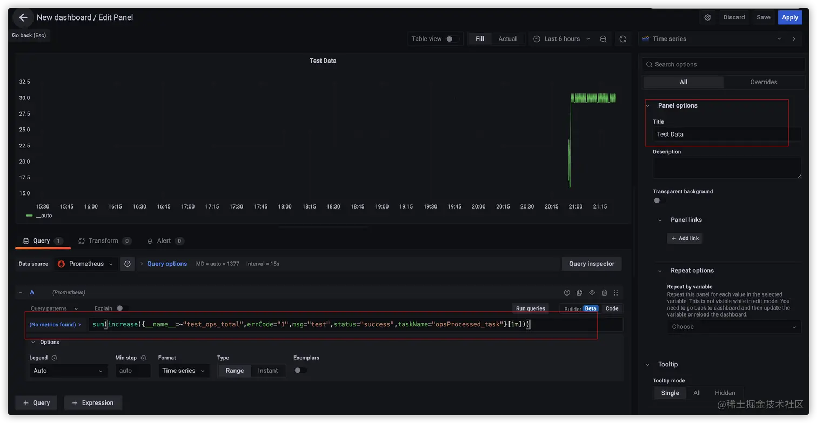Open the Repeat by variable Choose dropdown
Image resolution: width=817 pixels, height=423 pixels.
(x=734, y=327)
